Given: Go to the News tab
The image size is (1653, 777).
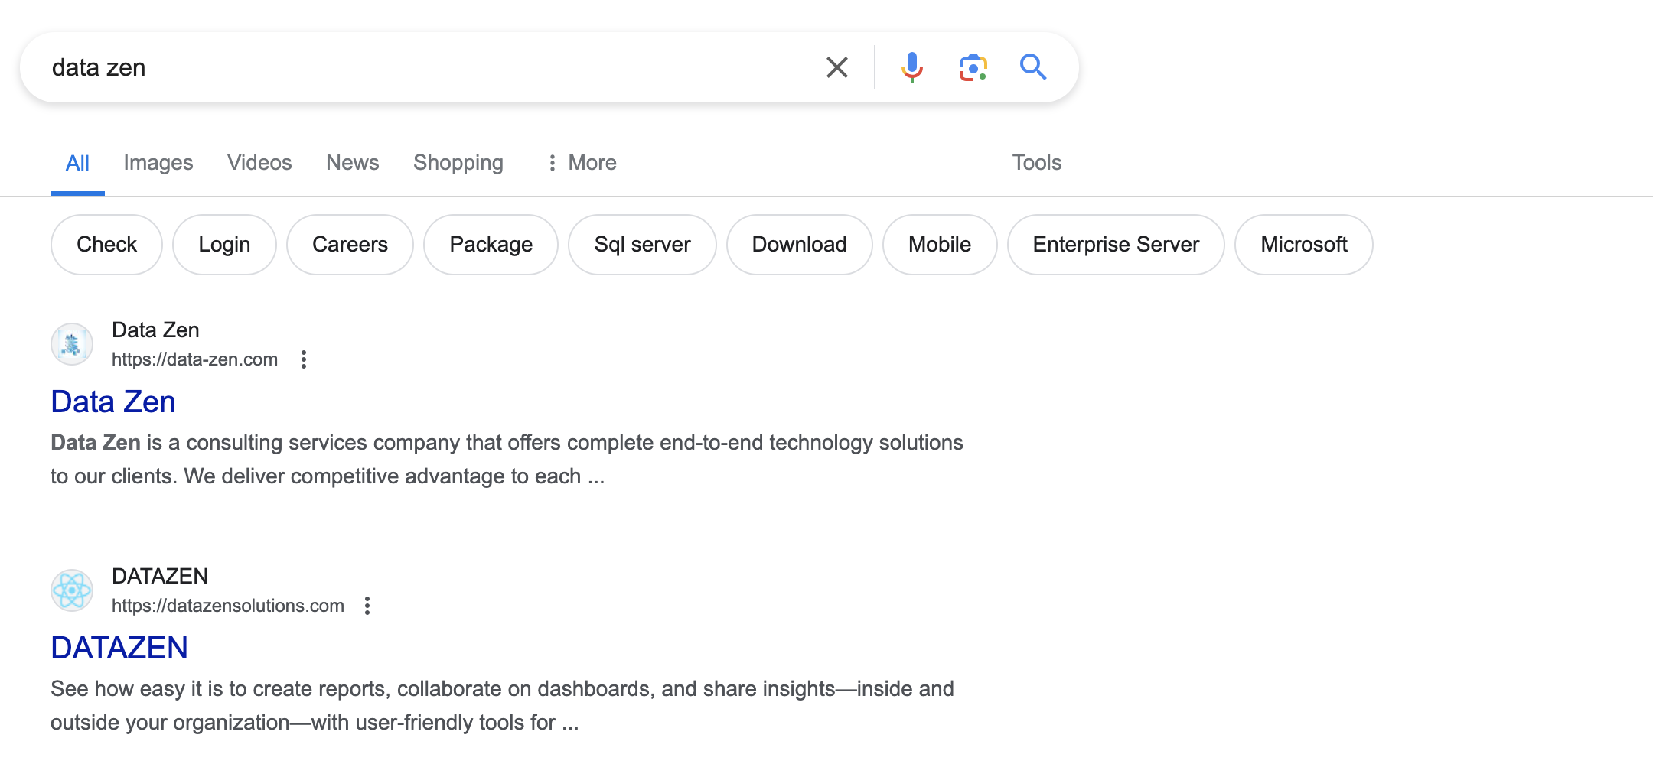Looking at the screenshot, I should tap(352, 163).
